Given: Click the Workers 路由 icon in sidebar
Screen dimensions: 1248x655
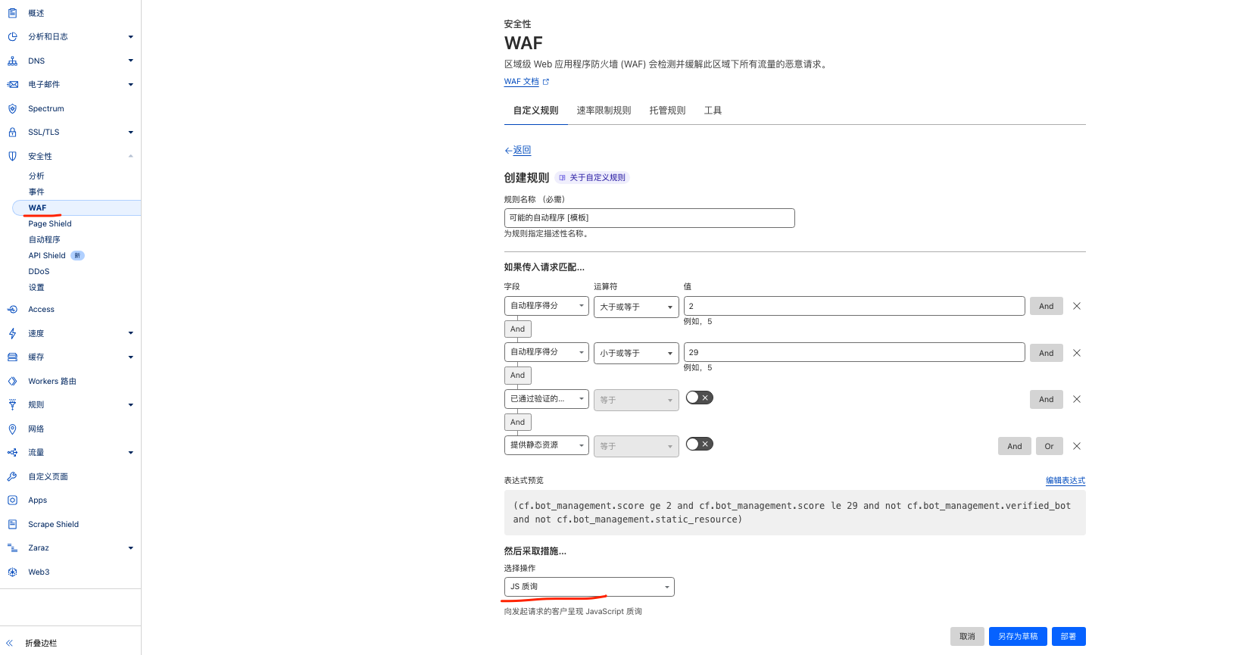Looking at the screenshot, I should pyautogui.click(x=12, y=381).
